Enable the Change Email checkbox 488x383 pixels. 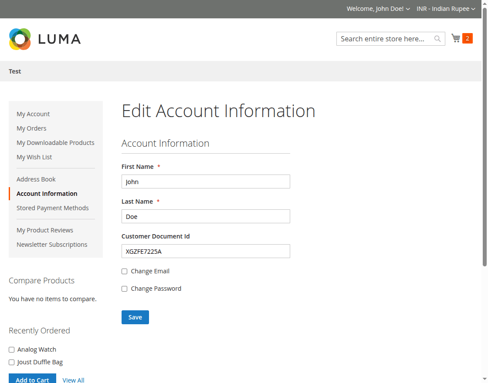coord(124,271)
